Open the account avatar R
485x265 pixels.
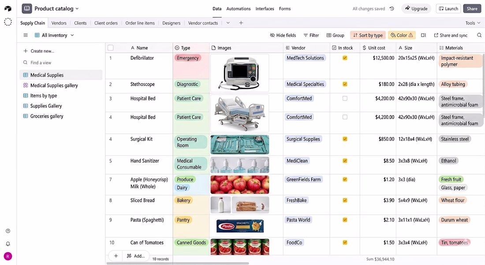tap(8, 256)
